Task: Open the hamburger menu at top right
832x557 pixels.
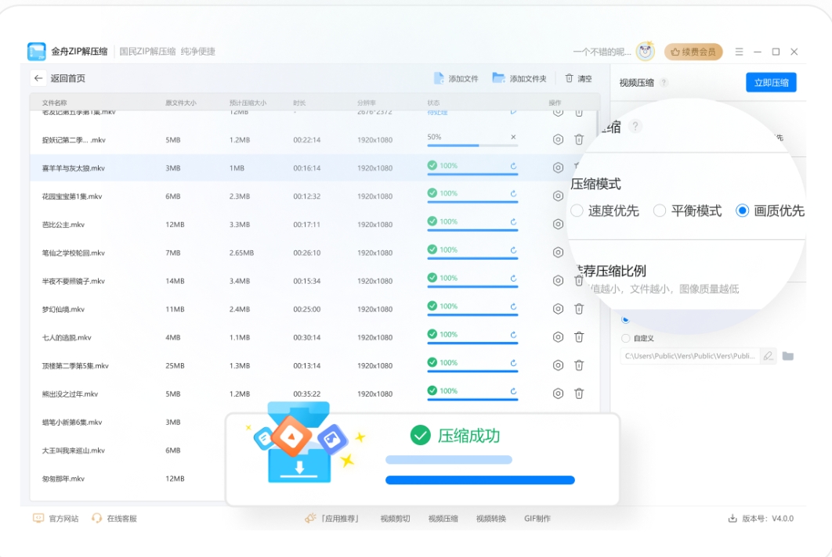Action: click(x=739, y=52)
